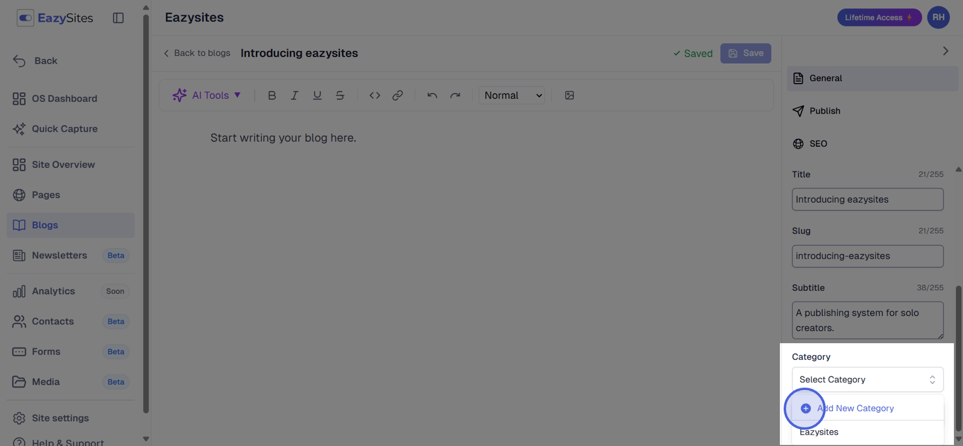This screenshot has width=963, height=446.
Task: Click the left sidebar scrollbar
Action: 146,214
